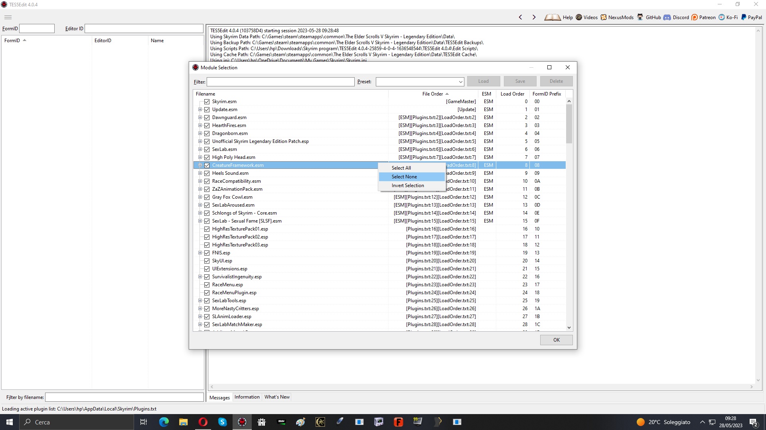This screenshot has width=766, height=430.
Task: Focus the Module Selection Filter field
Action: click(280, 82)
